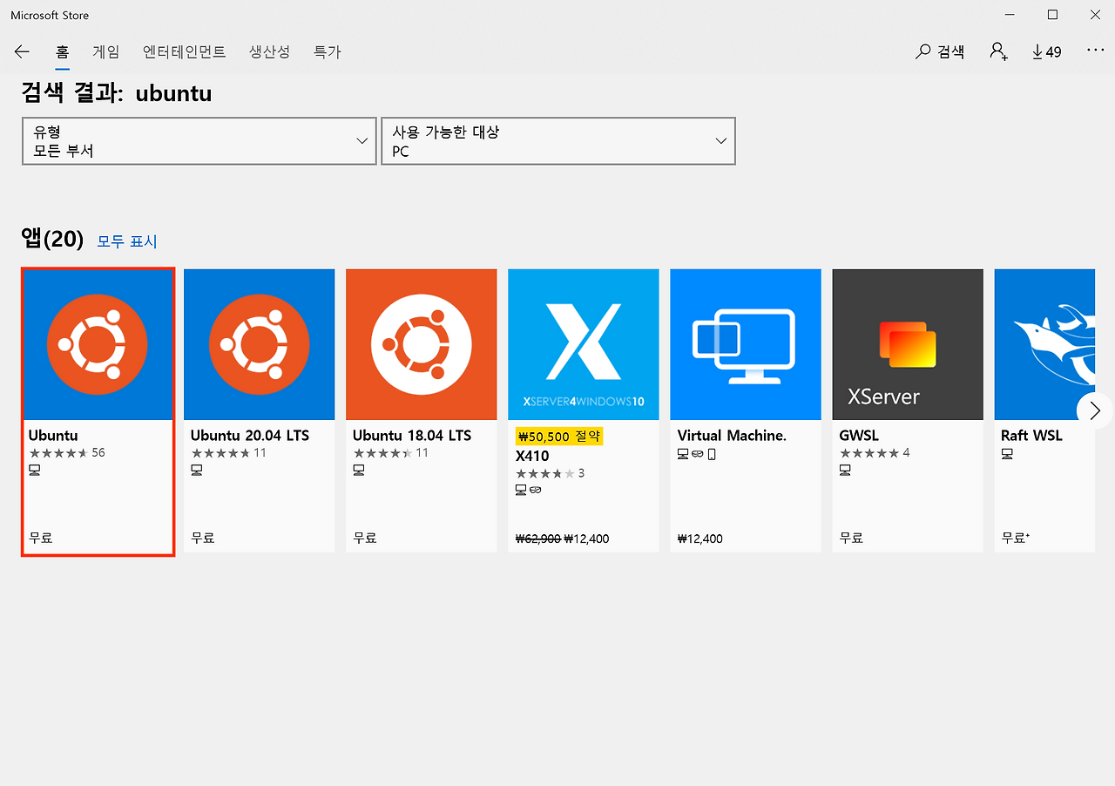The height and width of the screenshot is (786, 1115).
Task: Open downloads showing 49 updates
Action: (1046, 52)
